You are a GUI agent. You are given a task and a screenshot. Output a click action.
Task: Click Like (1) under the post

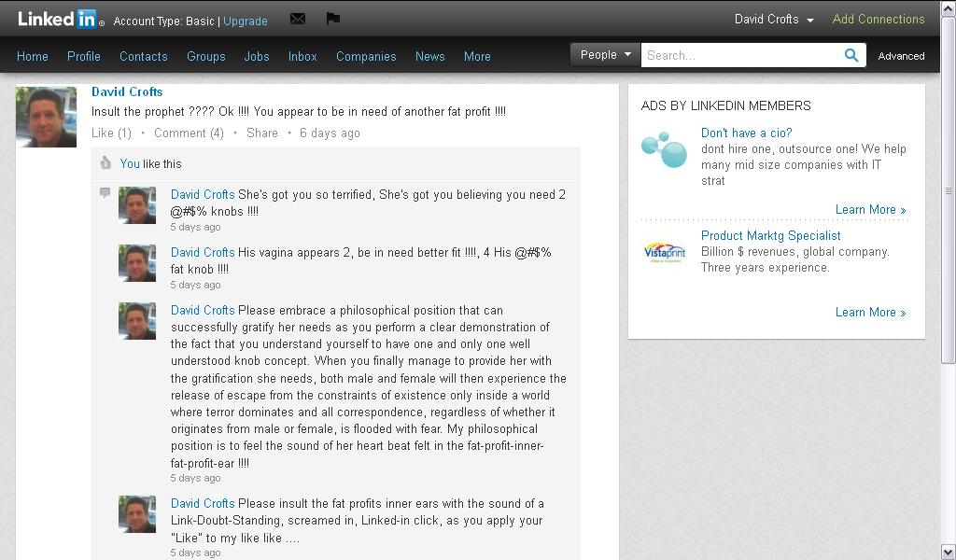111,133
